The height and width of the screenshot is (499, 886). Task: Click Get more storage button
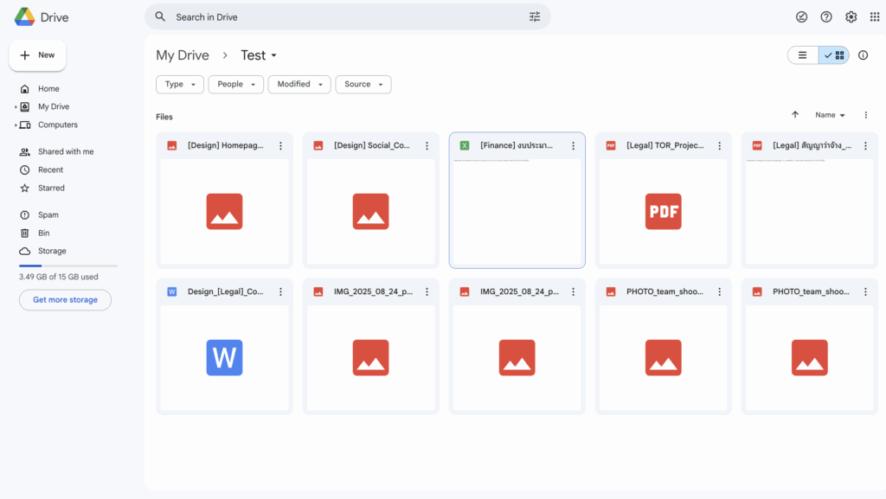65,300
